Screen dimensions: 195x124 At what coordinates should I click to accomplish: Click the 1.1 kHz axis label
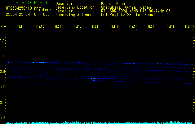(x=2, y=41)
